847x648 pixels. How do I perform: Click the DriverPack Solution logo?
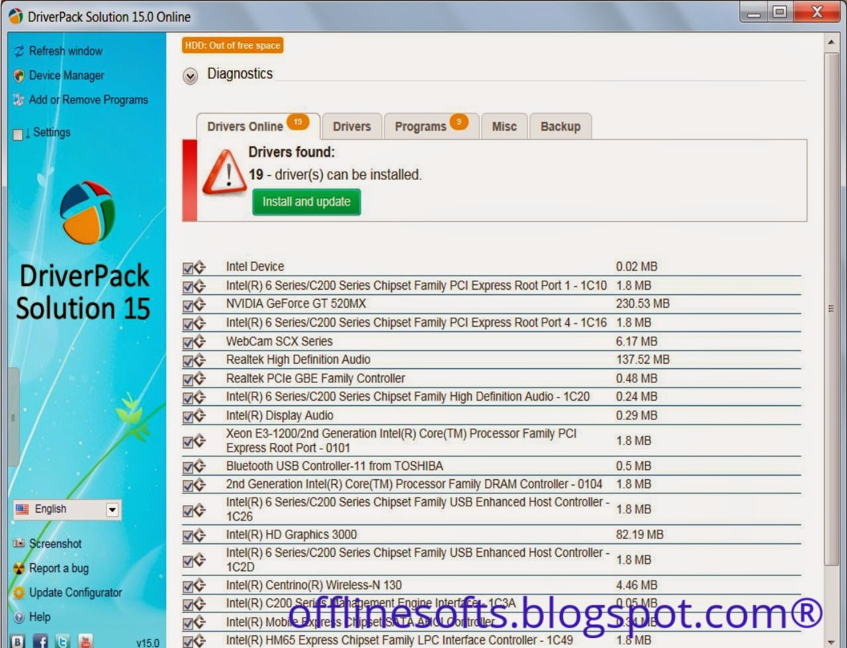point(87,212)
